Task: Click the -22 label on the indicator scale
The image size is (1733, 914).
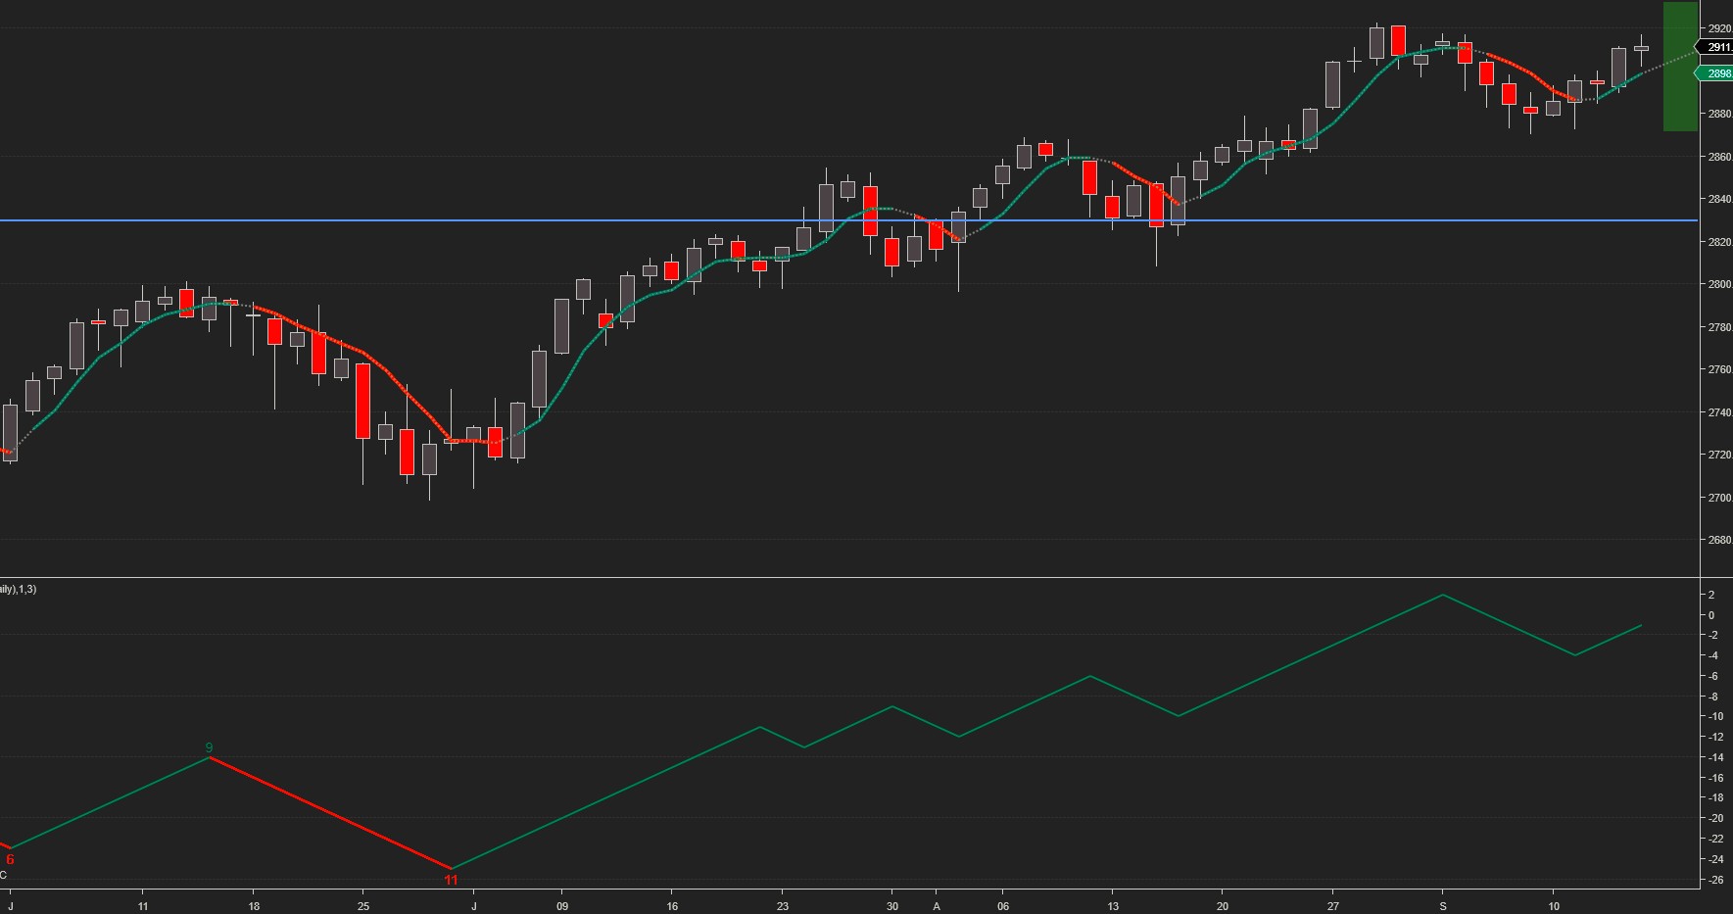Action: pyautogui.click(x=1714, y=839)
